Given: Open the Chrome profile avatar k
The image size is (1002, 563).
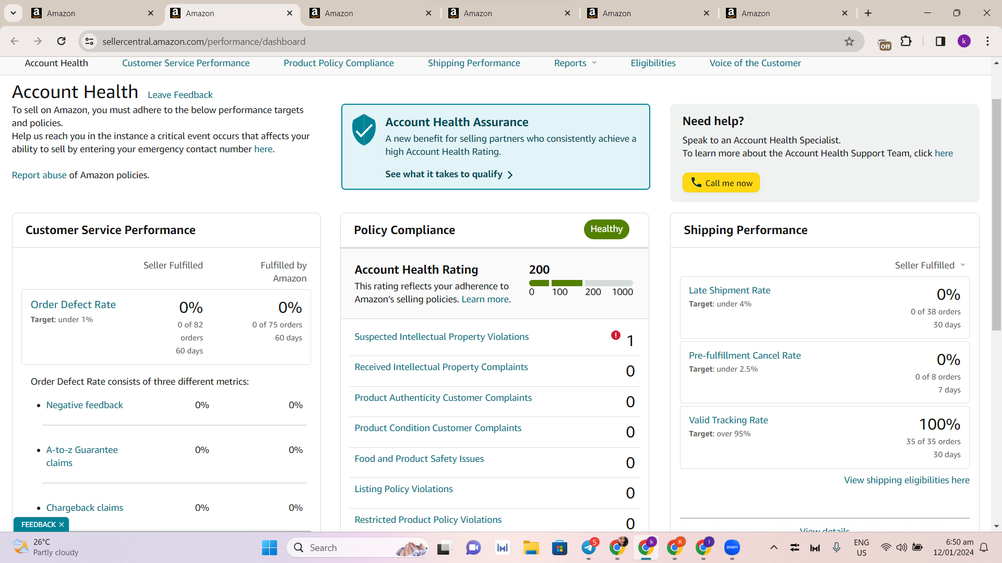Looking at the screenshot, I should (964, 41).
